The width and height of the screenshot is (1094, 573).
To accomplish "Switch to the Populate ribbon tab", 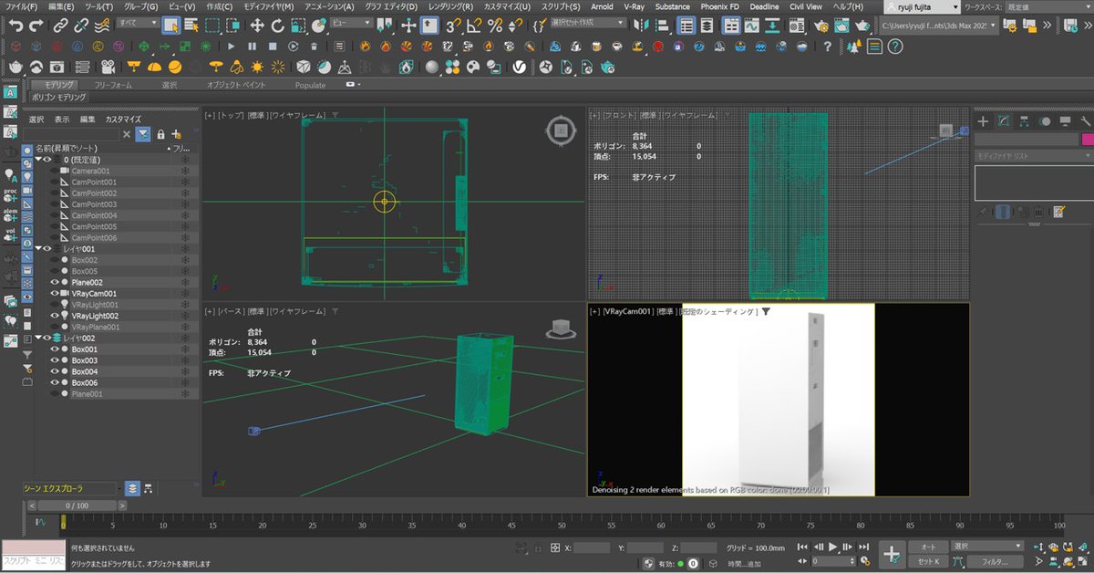I will pyautogui.click(x=310, y=85).
